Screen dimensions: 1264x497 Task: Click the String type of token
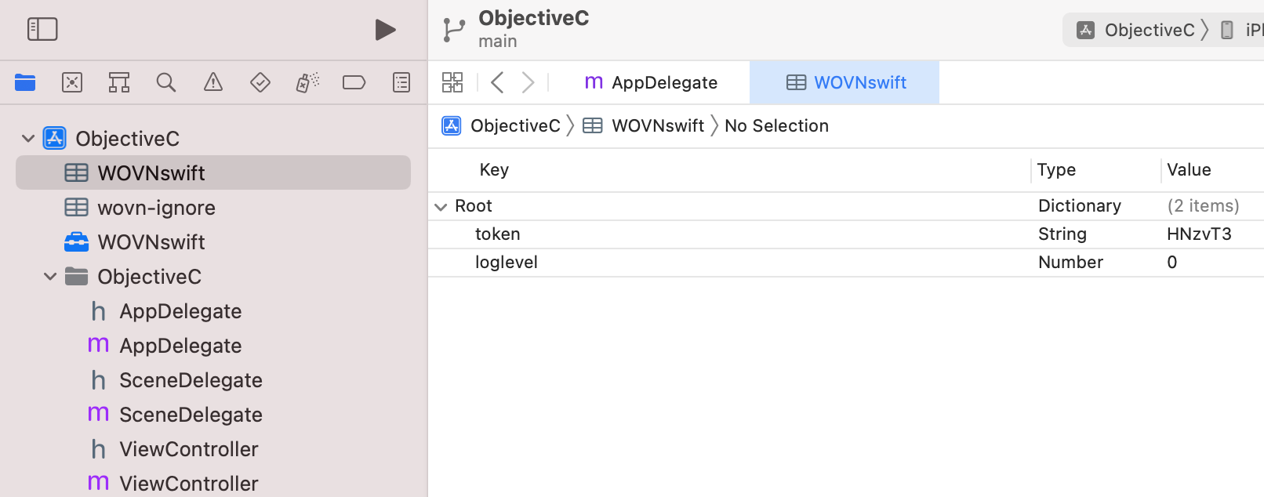[1062, 234]
